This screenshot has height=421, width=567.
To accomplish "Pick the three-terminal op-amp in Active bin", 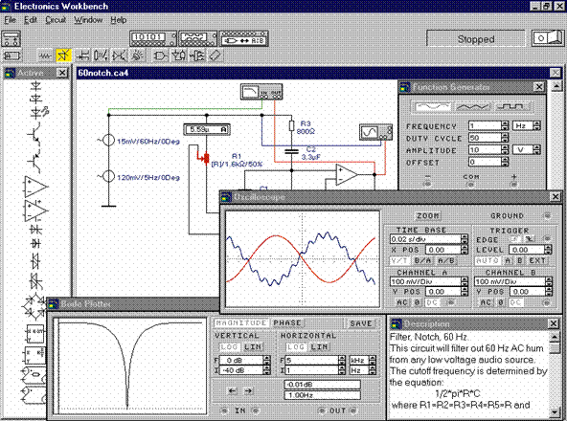I will tap(35, 187).
